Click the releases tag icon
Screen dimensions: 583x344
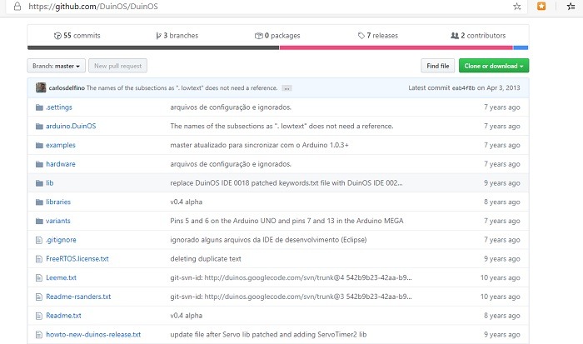(361, 36)
